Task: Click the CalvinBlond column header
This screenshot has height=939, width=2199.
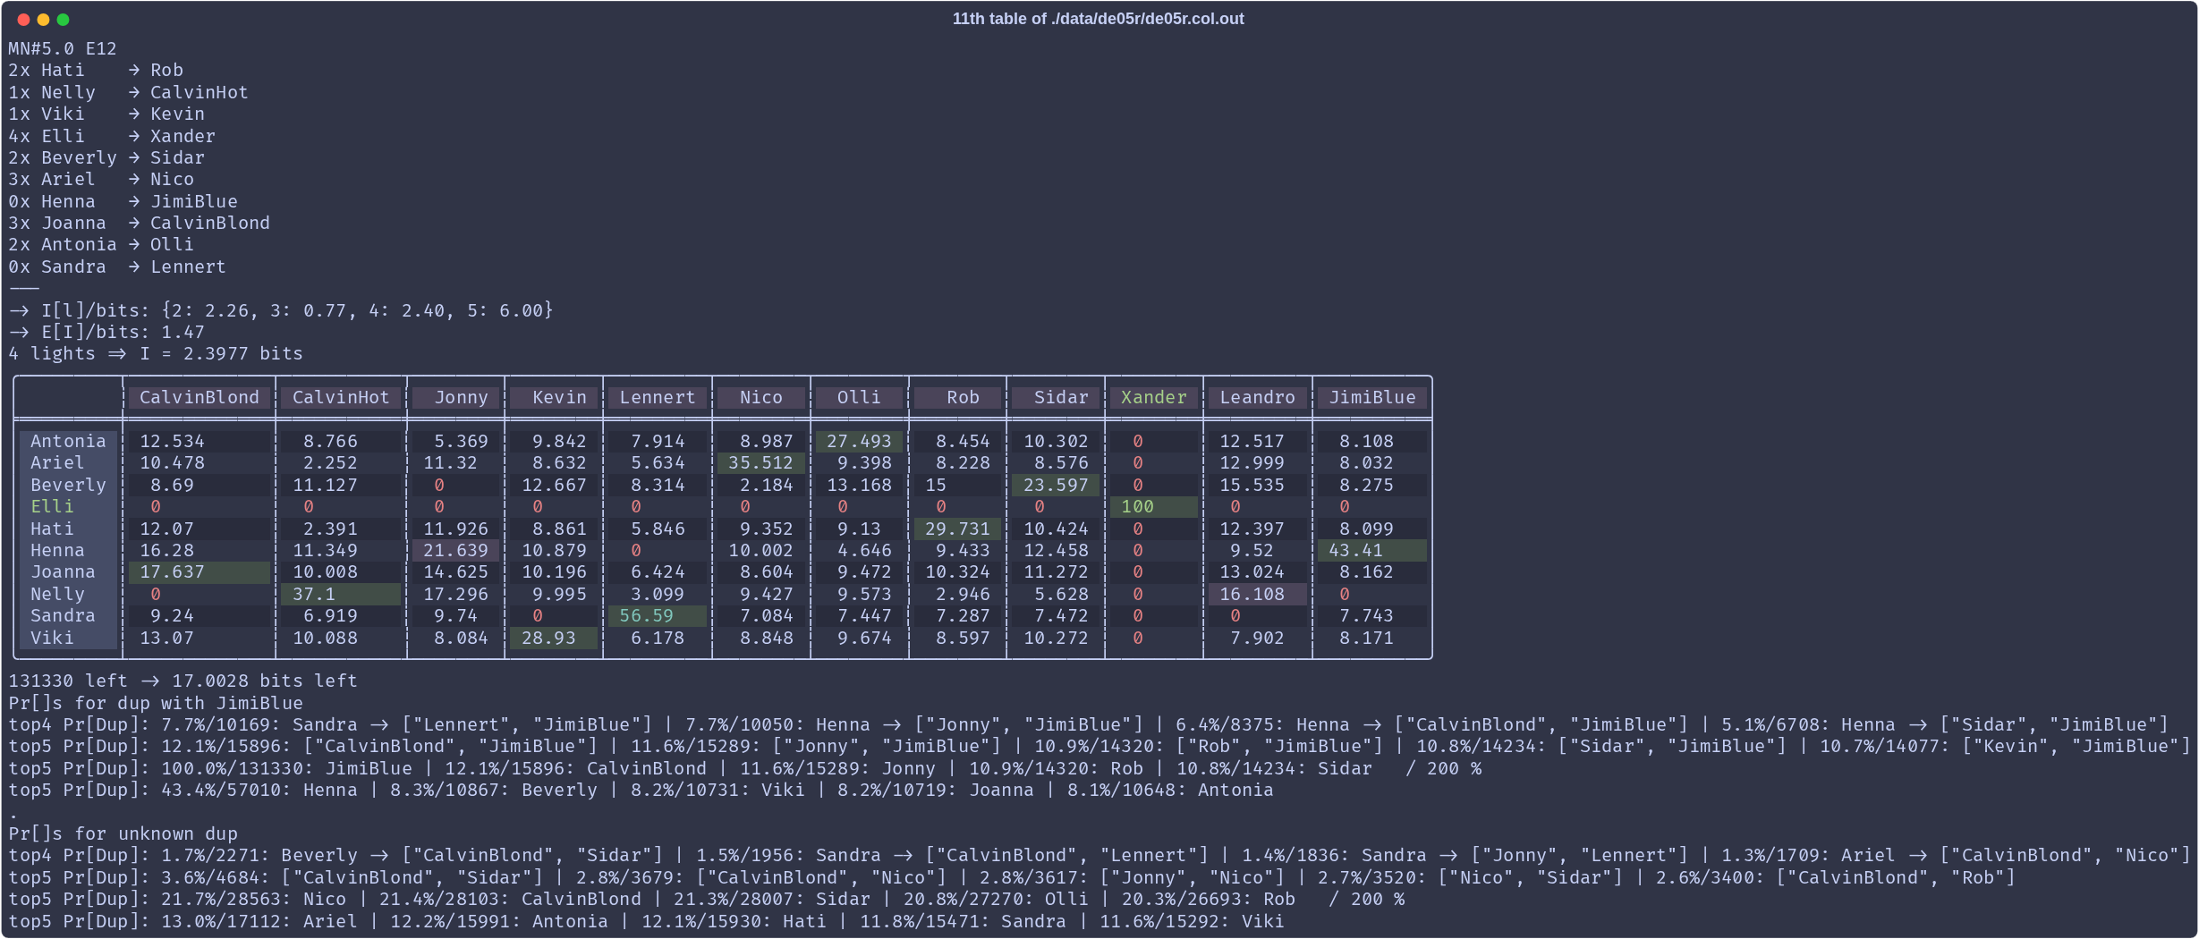Action: coord(199,398)
